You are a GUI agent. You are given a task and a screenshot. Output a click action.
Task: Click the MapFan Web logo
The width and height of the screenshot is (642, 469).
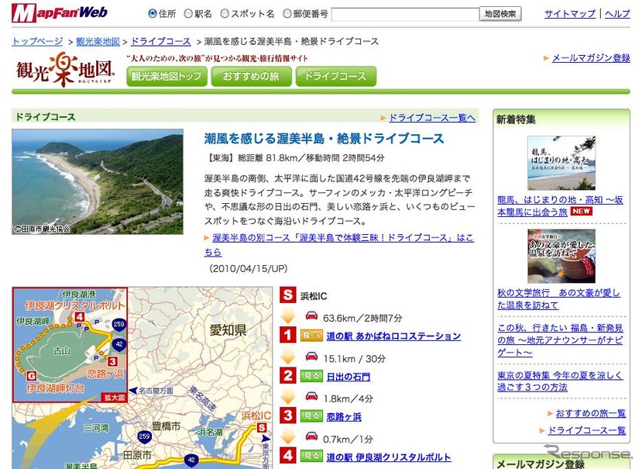click(60, 12)
